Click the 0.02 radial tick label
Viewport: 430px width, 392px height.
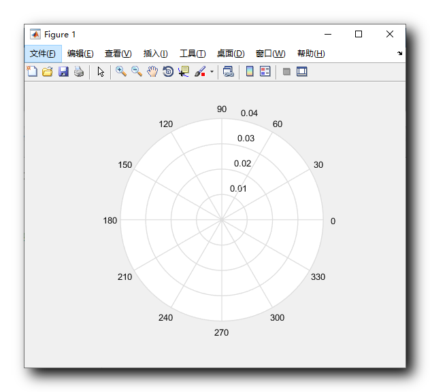pos(242,164)
